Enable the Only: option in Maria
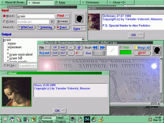Screen dimensions: 164x123 click(121, 48)
